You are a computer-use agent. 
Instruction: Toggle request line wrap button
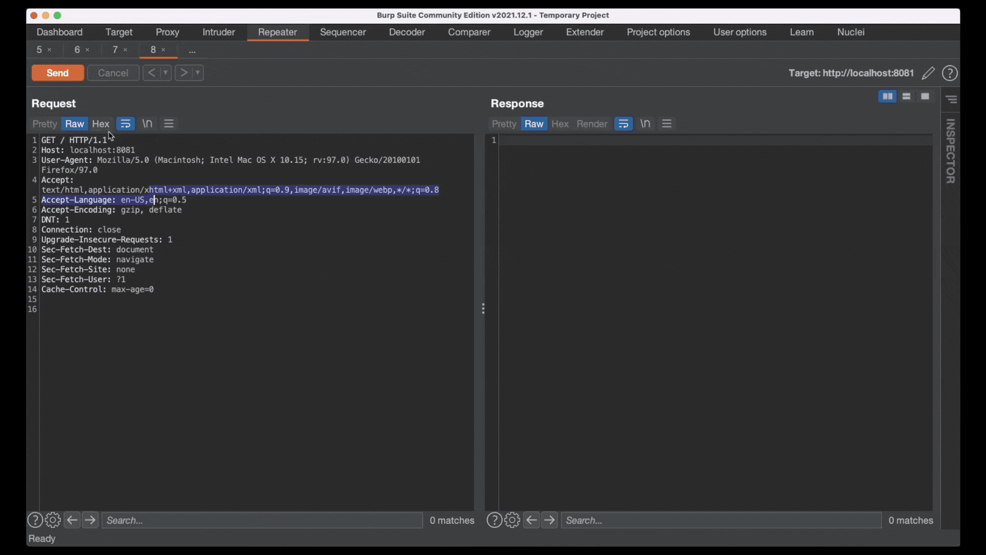click(125, 124)
